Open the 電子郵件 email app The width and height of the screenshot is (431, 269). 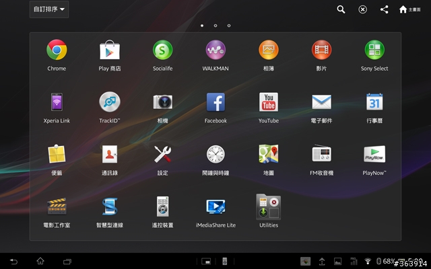point(321,102)
